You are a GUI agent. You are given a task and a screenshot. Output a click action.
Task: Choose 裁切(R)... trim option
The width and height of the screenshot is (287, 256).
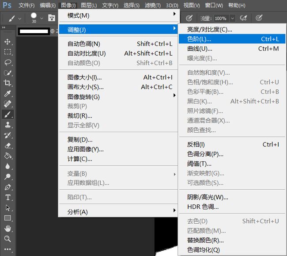point(118,116)
